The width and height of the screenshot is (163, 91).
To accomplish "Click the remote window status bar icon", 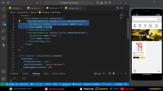I will [x=3, y=84].
